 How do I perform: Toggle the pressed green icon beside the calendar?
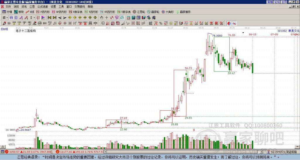122,18
